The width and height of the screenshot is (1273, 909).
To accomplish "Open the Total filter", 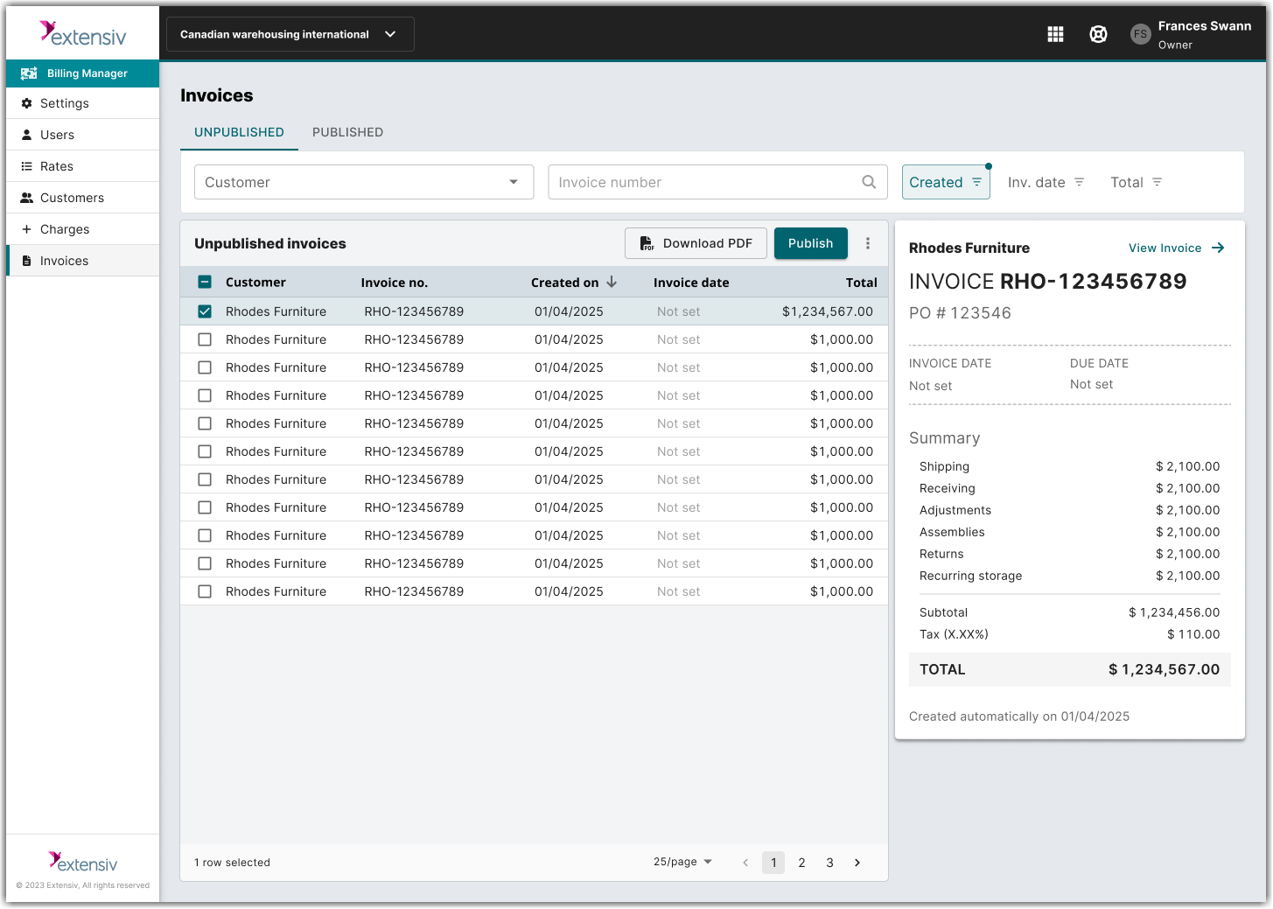I will [1136, 182].
